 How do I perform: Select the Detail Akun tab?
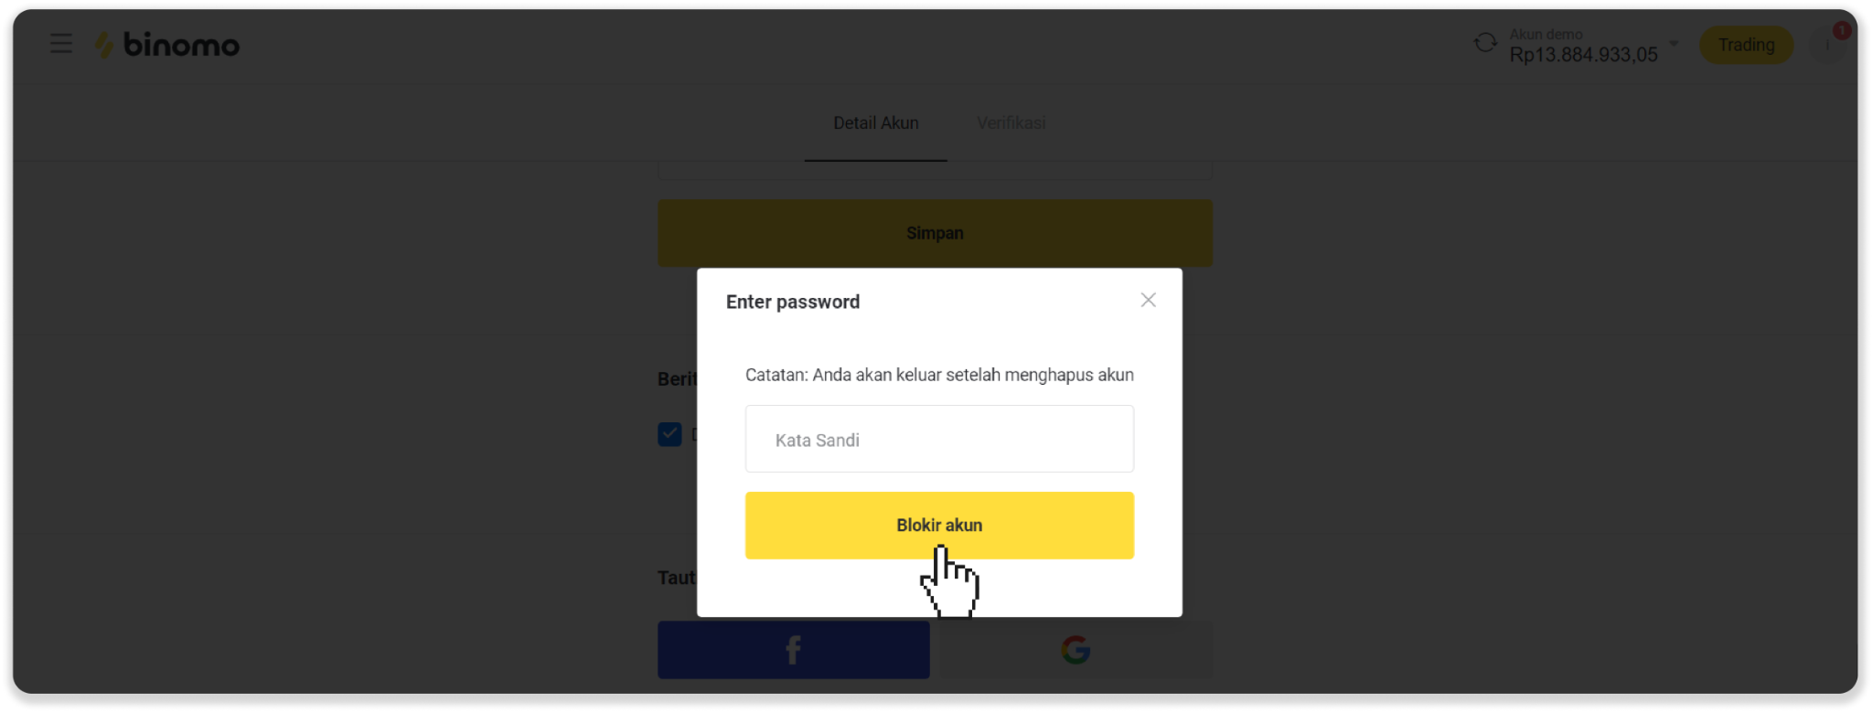coord(875,122)
